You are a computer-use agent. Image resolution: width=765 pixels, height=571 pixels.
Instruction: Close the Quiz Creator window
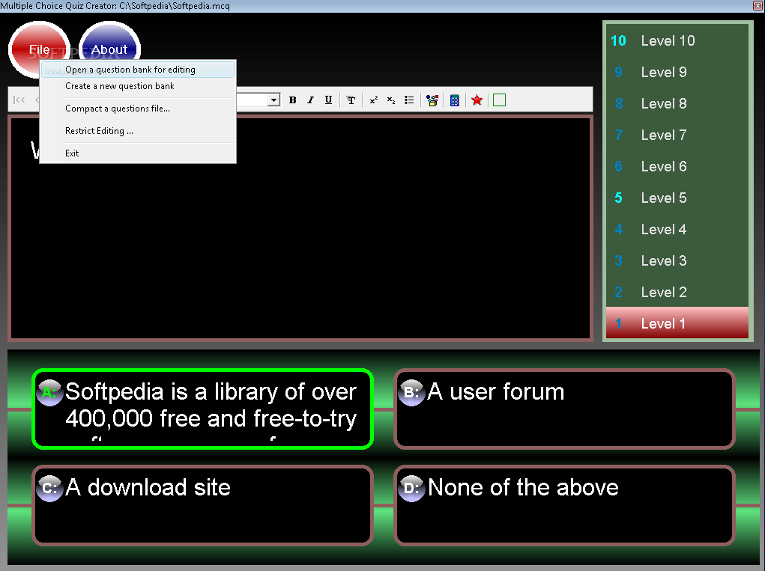pyautogui.click(x=759, y=5)
